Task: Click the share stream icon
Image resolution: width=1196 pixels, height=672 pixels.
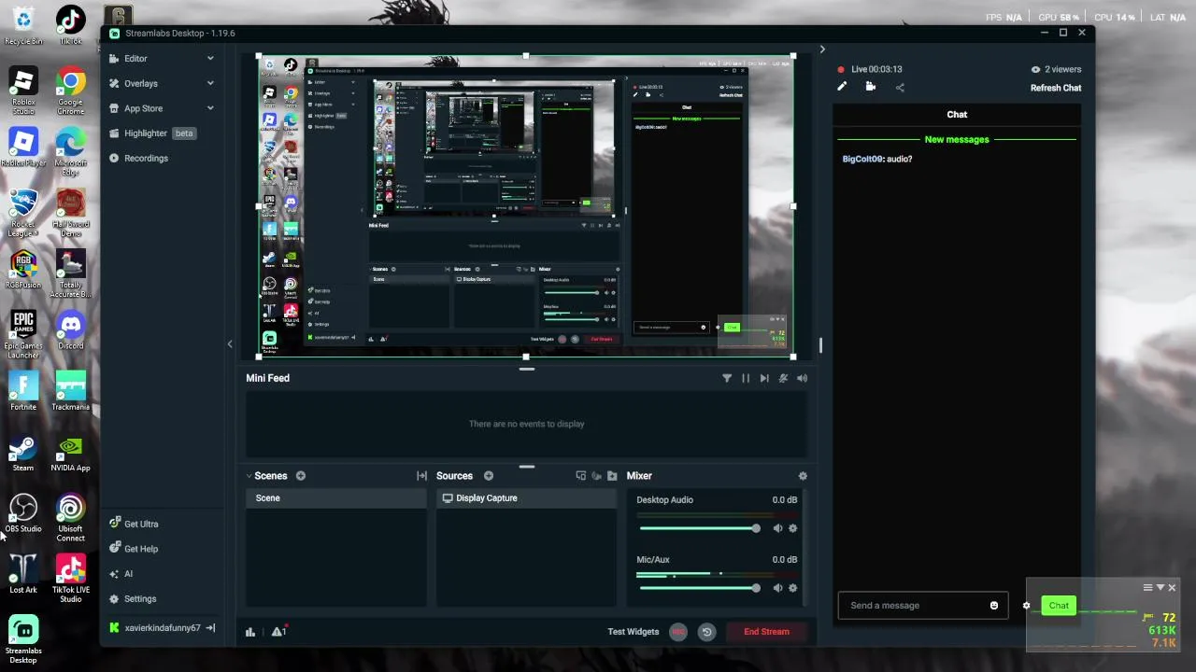Action: click(900, 88)
